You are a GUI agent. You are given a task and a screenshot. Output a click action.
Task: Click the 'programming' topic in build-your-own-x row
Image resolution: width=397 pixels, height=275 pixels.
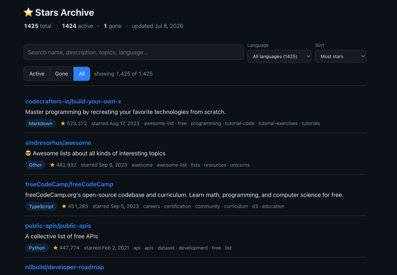[x=206, y=123]
